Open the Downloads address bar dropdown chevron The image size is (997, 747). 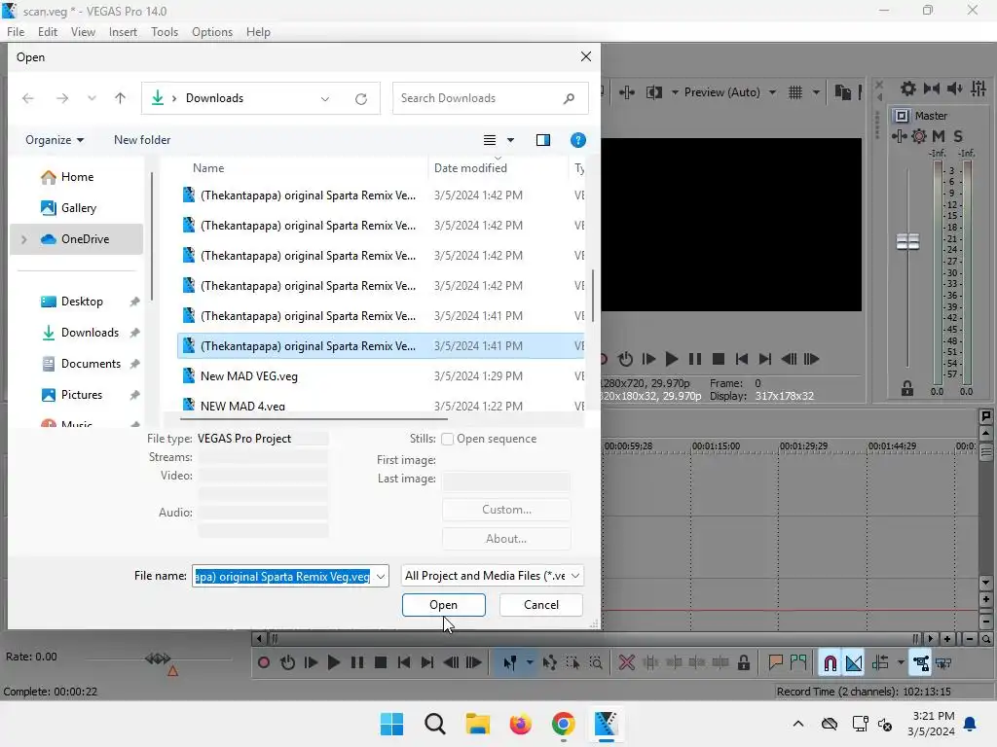click(325, 98)
